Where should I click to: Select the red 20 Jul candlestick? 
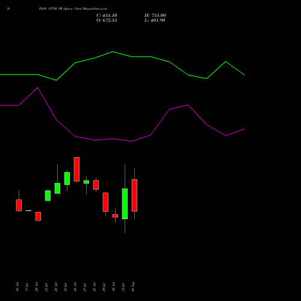[38, 216]
